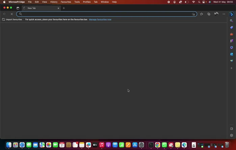Open the History menu
This screenshot has width=236, height=150.
pos(54,2)
